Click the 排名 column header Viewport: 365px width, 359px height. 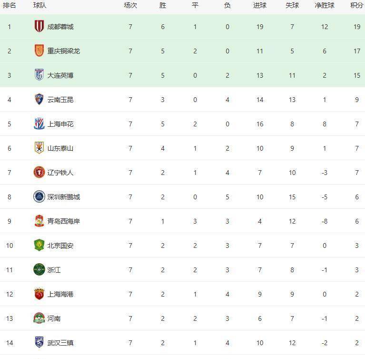point(10,6)
